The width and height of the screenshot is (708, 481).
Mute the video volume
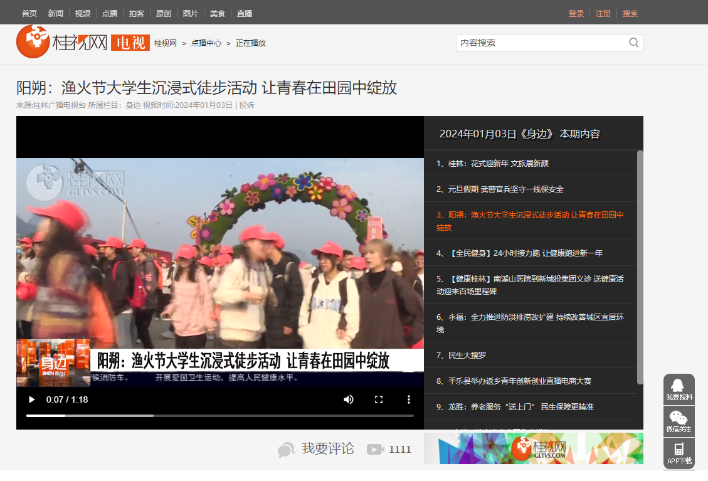(349, 399)
